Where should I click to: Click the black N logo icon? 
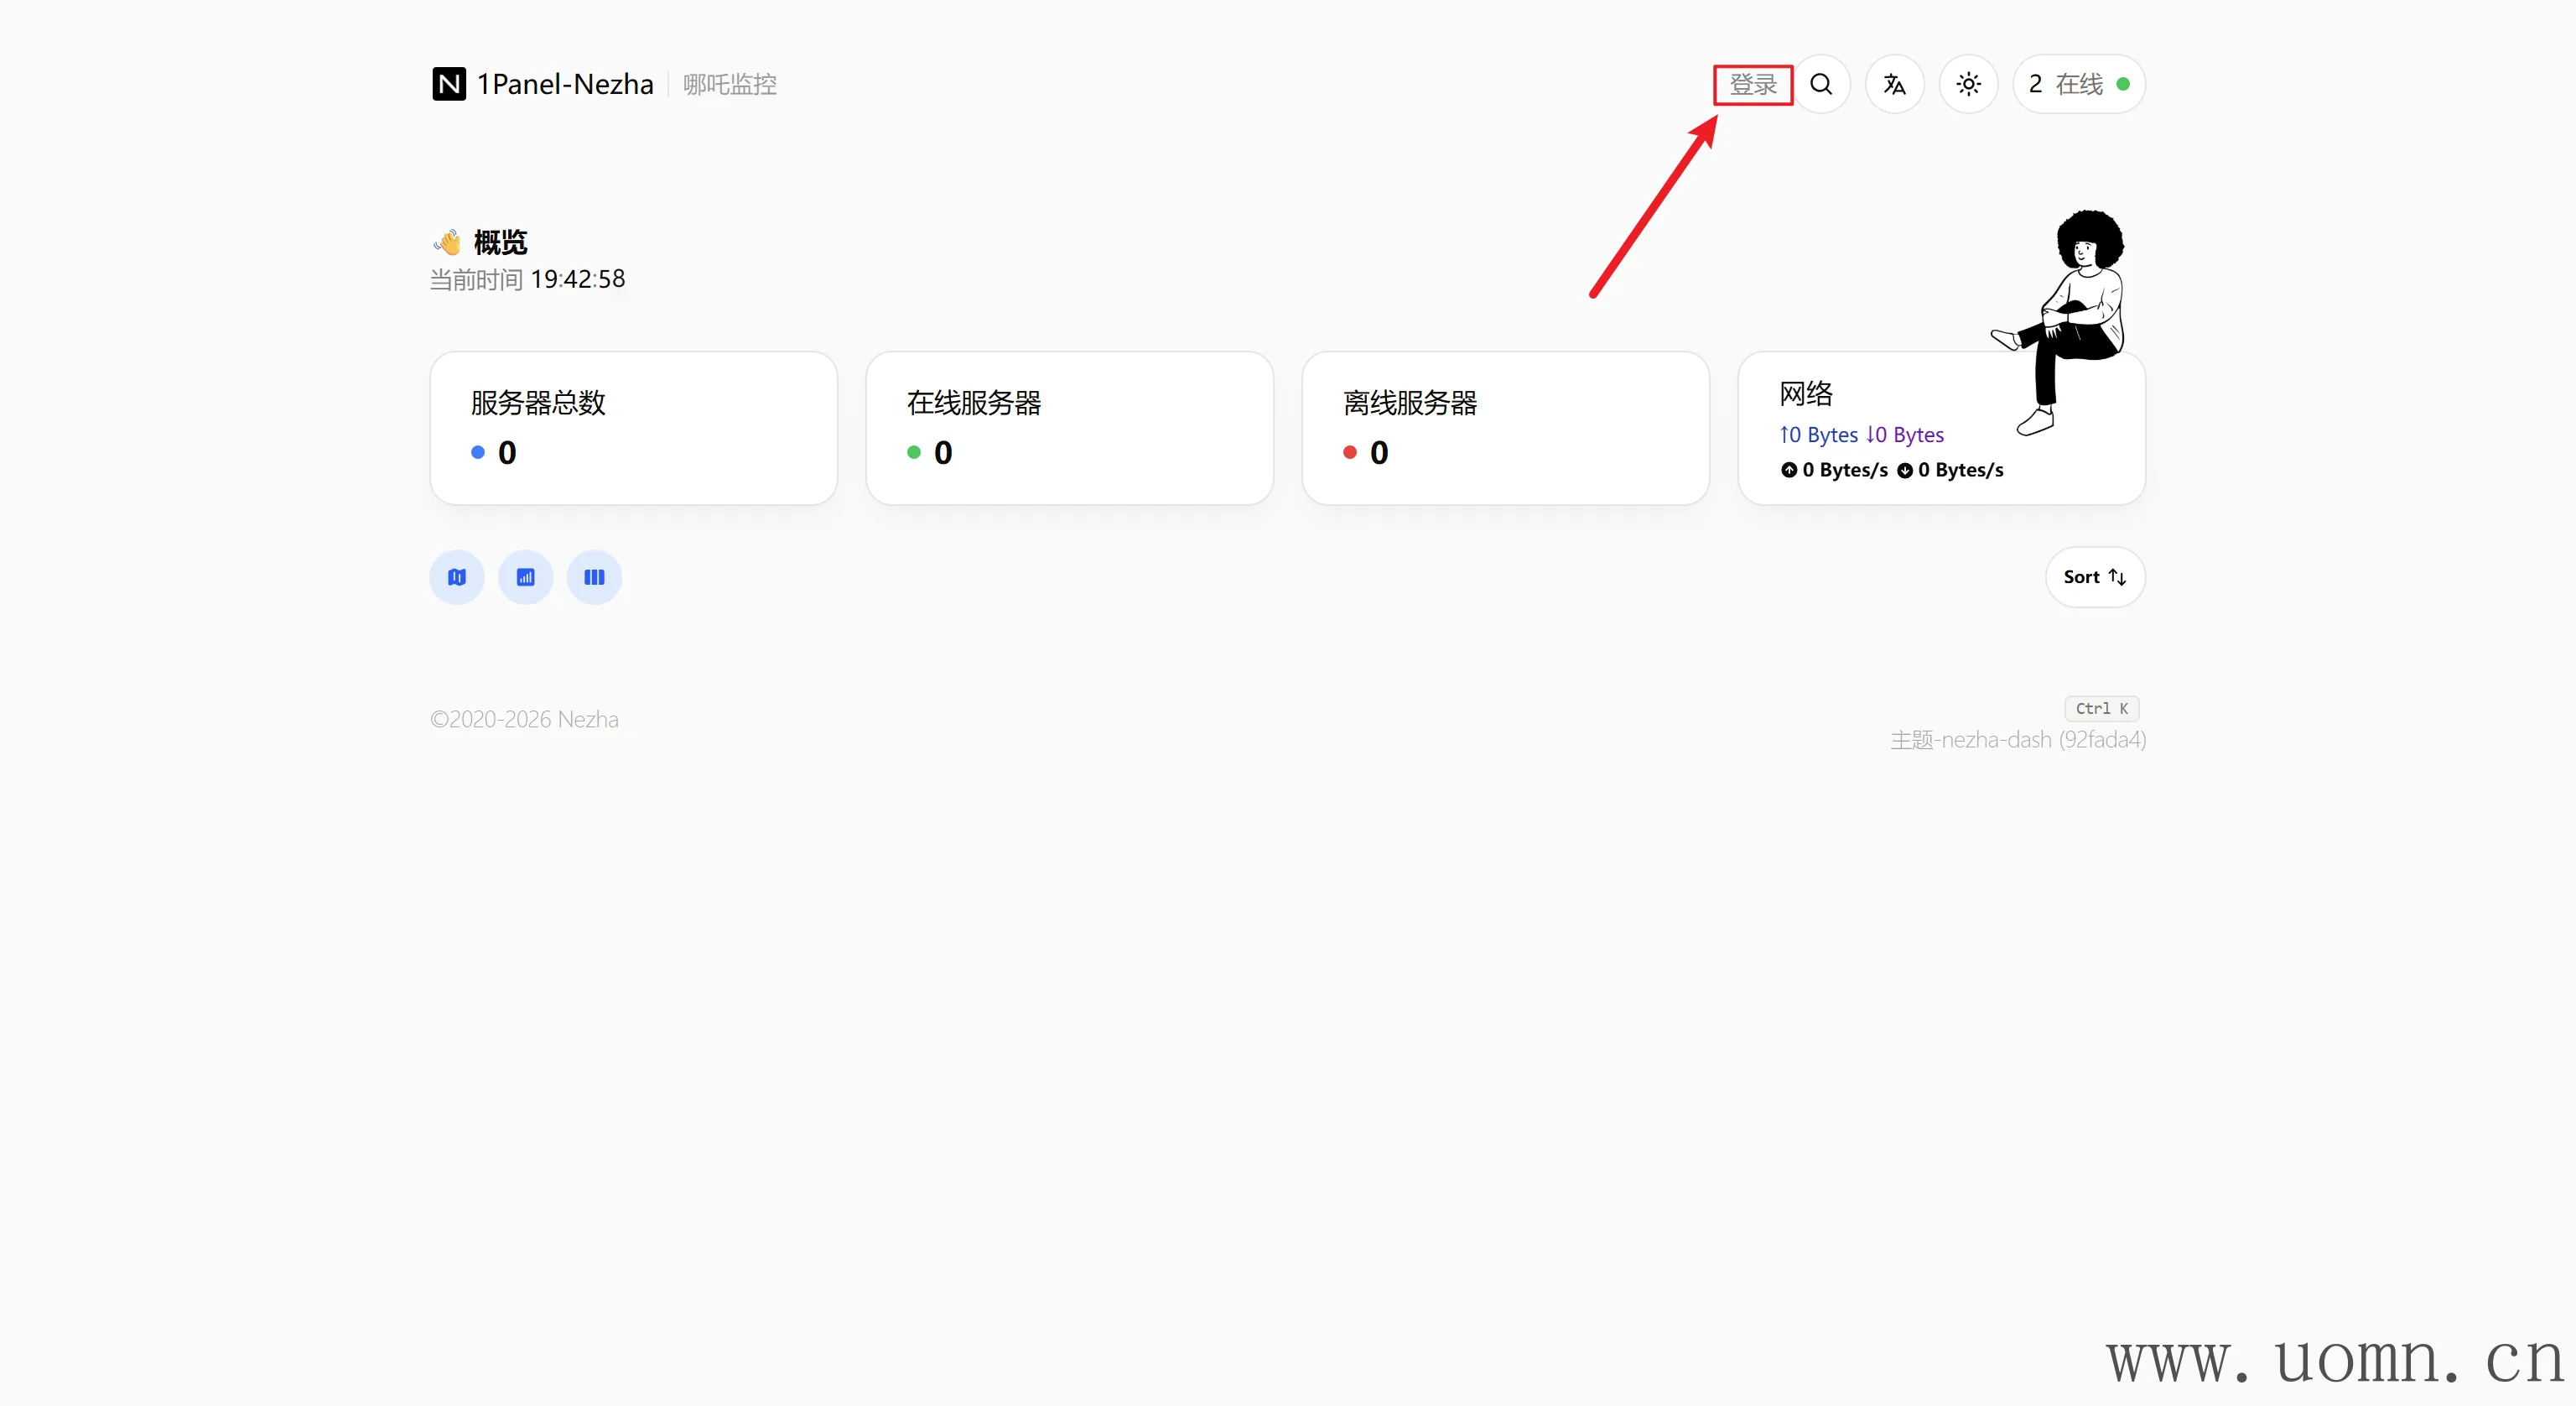[449, 84]
